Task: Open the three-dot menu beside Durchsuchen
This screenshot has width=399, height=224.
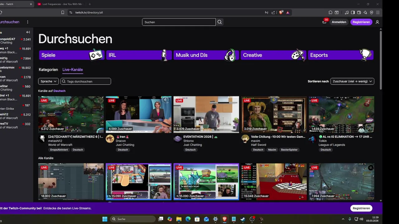Action: point(27,22)
